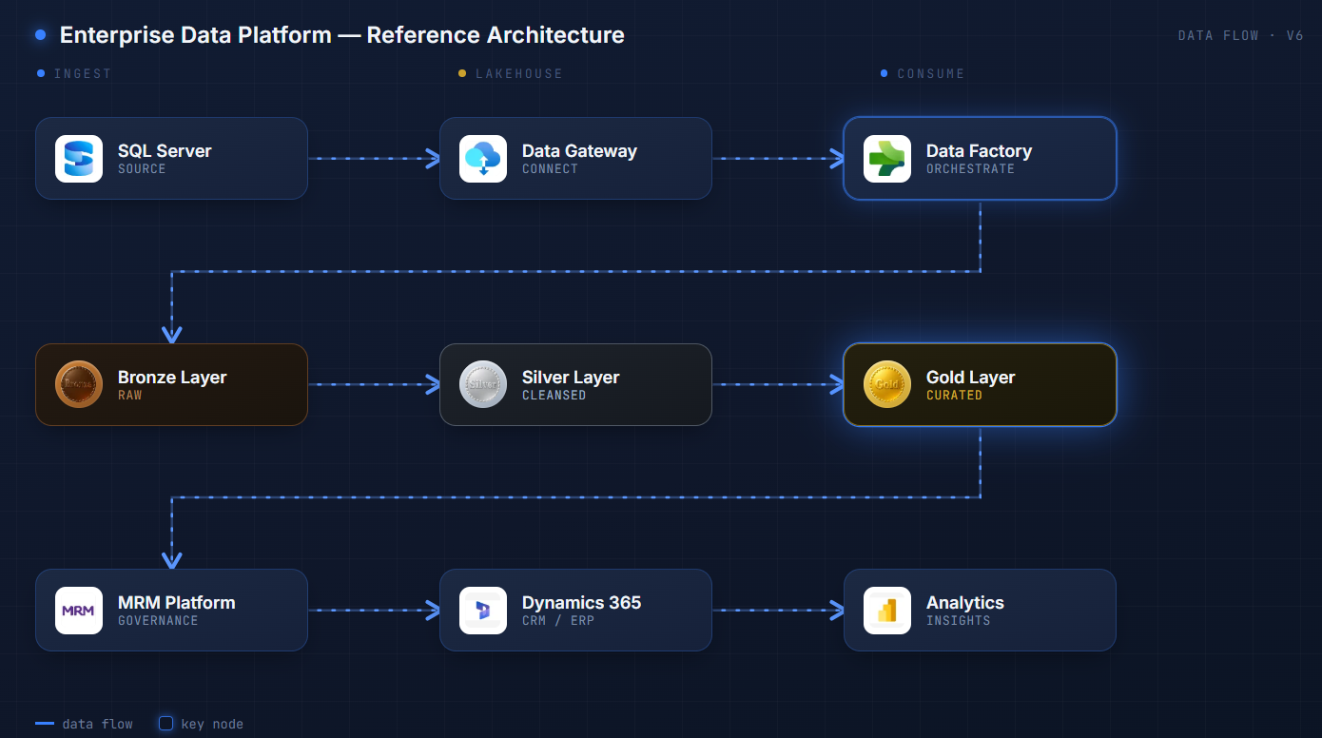The width and height of the screenshot is (1322, 738).
Task: Click the SOURCE subtitle under SQL Server
Action: pos(142,169)
